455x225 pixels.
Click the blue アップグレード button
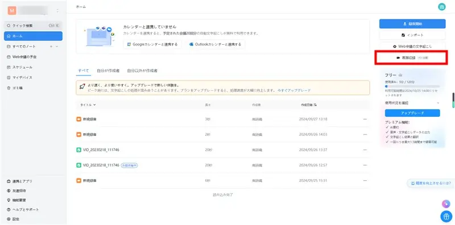pyautogui.click(x=412, y=113)
